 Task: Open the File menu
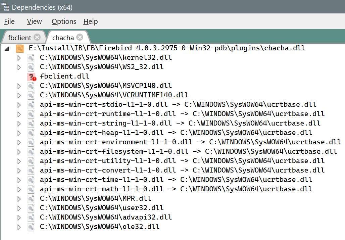(9, 21)
